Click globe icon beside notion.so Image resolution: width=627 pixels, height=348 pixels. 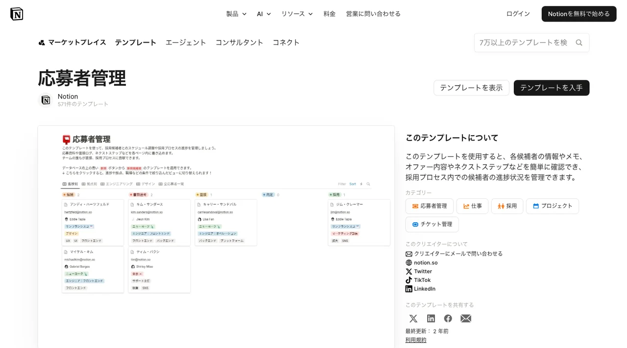click(x=409, y=263)
